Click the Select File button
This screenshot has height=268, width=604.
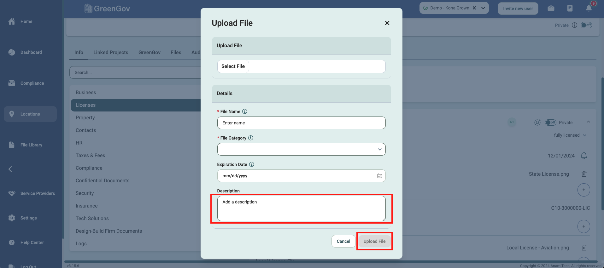pos(233,66)
